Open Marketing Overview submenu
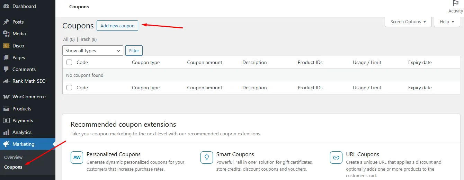The height and width of the screenshot is (180, 464). tap(13, 157)
